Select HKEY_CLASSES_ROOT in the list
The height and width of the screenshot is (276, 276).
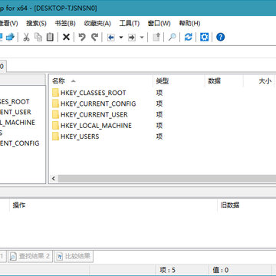94,93
